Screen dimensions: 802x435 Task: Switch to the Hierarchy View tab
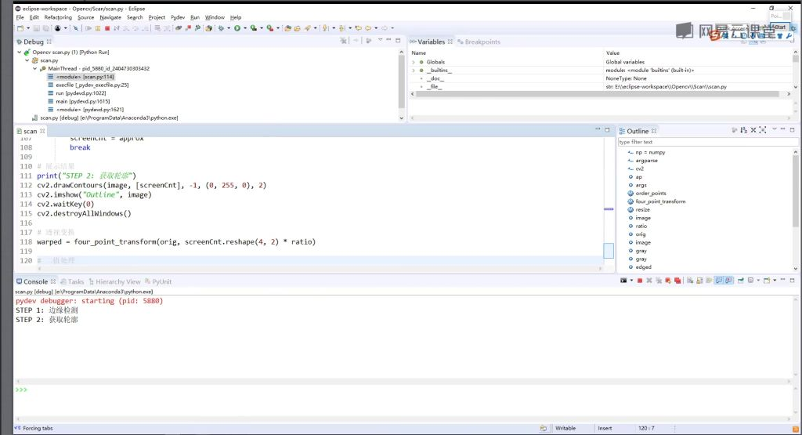(x=114, y=281)
